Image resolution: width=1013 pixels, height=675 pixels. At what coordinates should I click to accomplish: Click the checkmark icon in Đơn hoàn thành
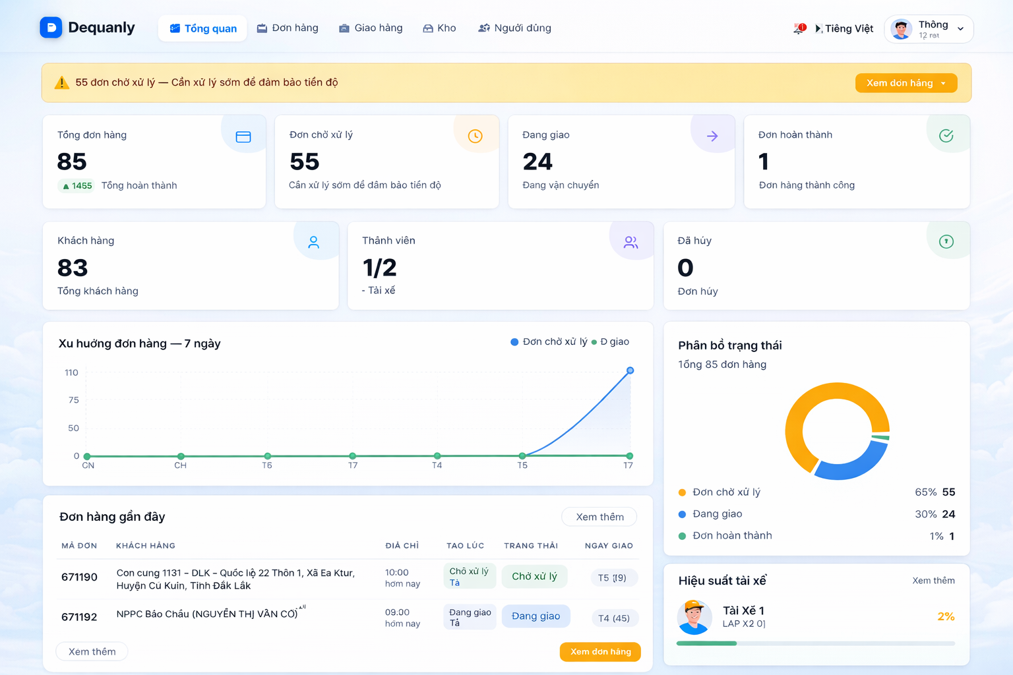[x=946, y=135]
